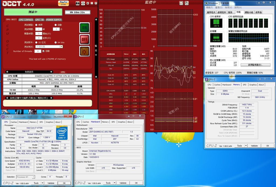
Task: Open the SPD tab in the Memory CPU-Z window
Action: click(x=244, y=85)
